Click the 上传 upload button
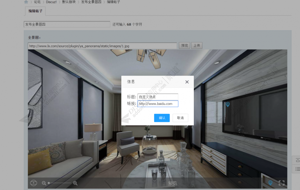Viewport: 300px width, 190px height. coord(197,46)
